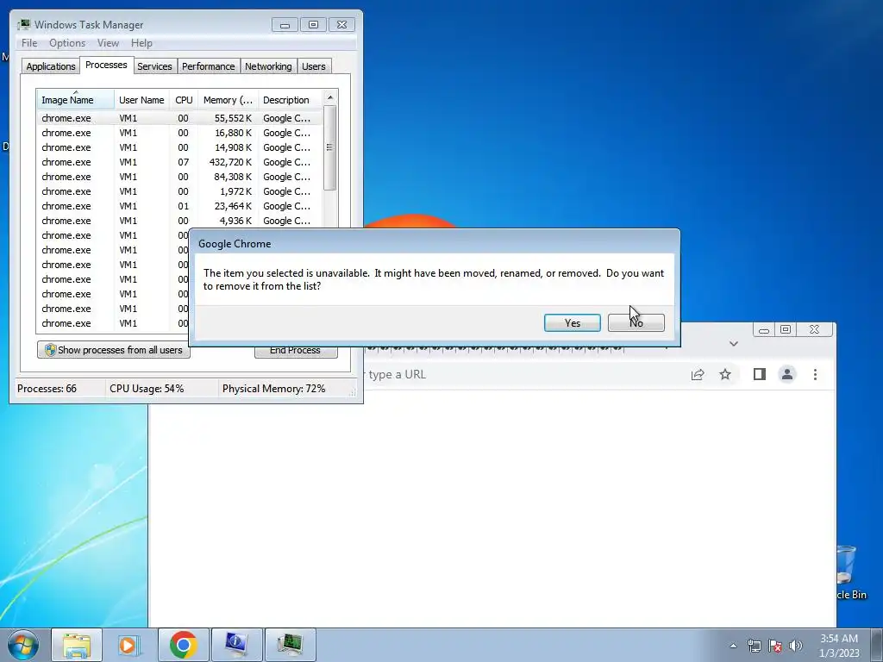Sort by Description column header

290,100
